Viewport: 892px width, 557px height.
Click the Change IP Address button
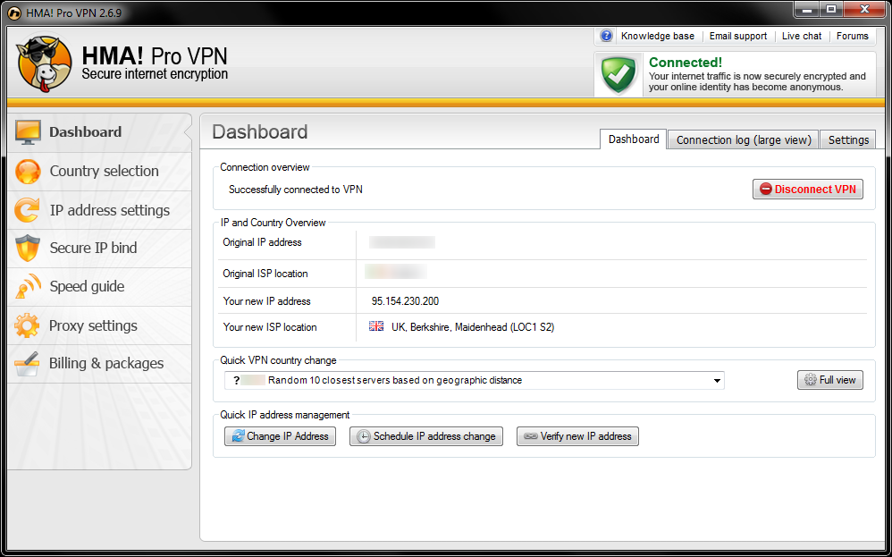pos(280,436)
